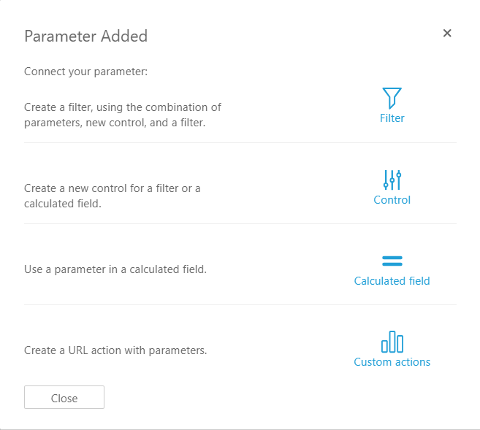Click the 'Connect your parameter:' text

click(x=86, y=72)
